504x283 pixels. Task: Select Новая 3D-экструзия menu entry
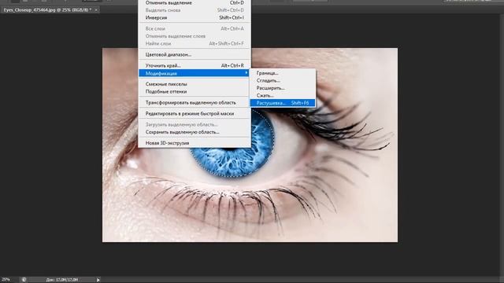click(195, 143)
